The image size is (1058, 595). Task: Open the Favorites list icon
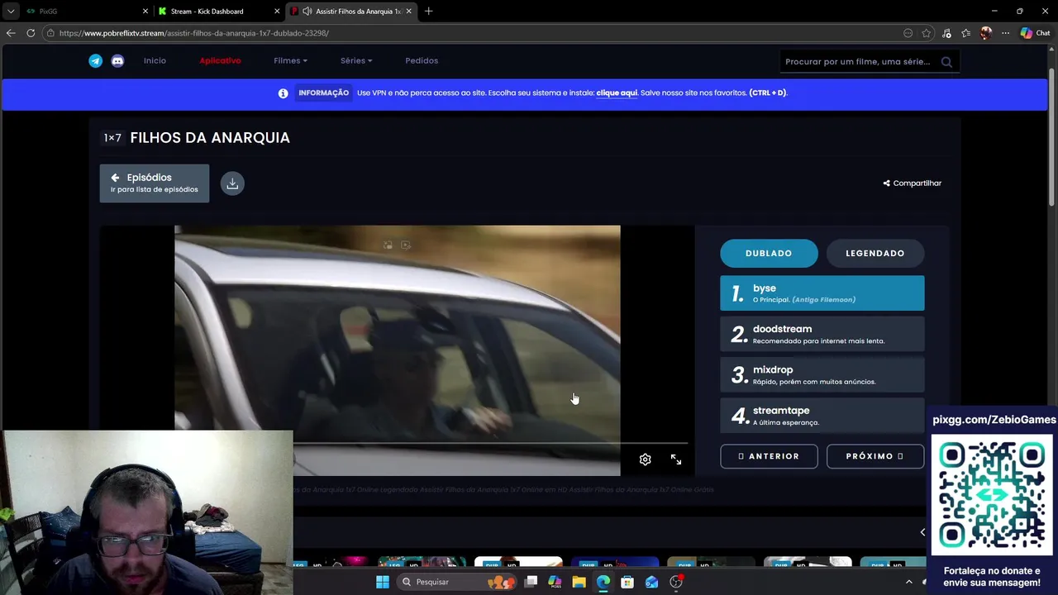click(x=966, y=33)
